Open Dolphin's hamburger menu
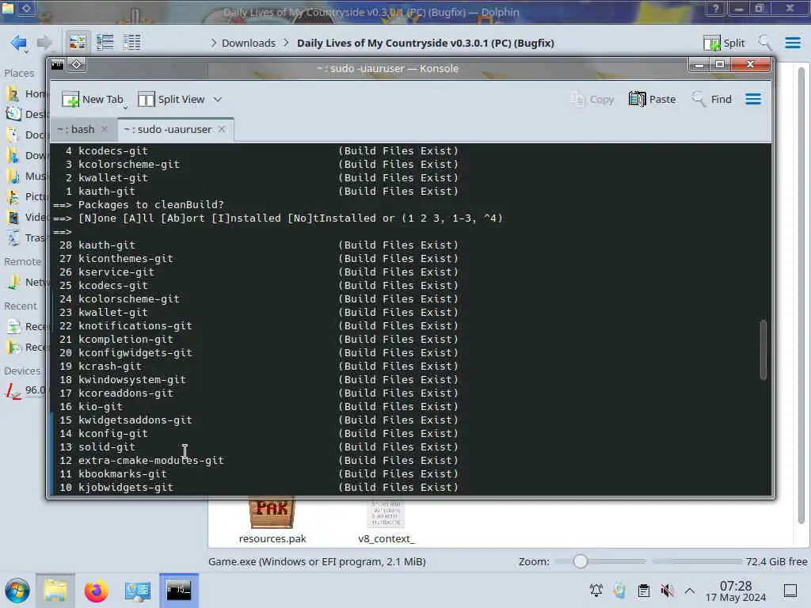This screenshot has width=811, height=608. (792, 43)
